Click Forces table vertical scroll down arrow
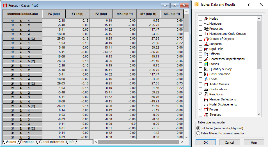Screen dimensions: 268x147 click(x=186, y=137)
